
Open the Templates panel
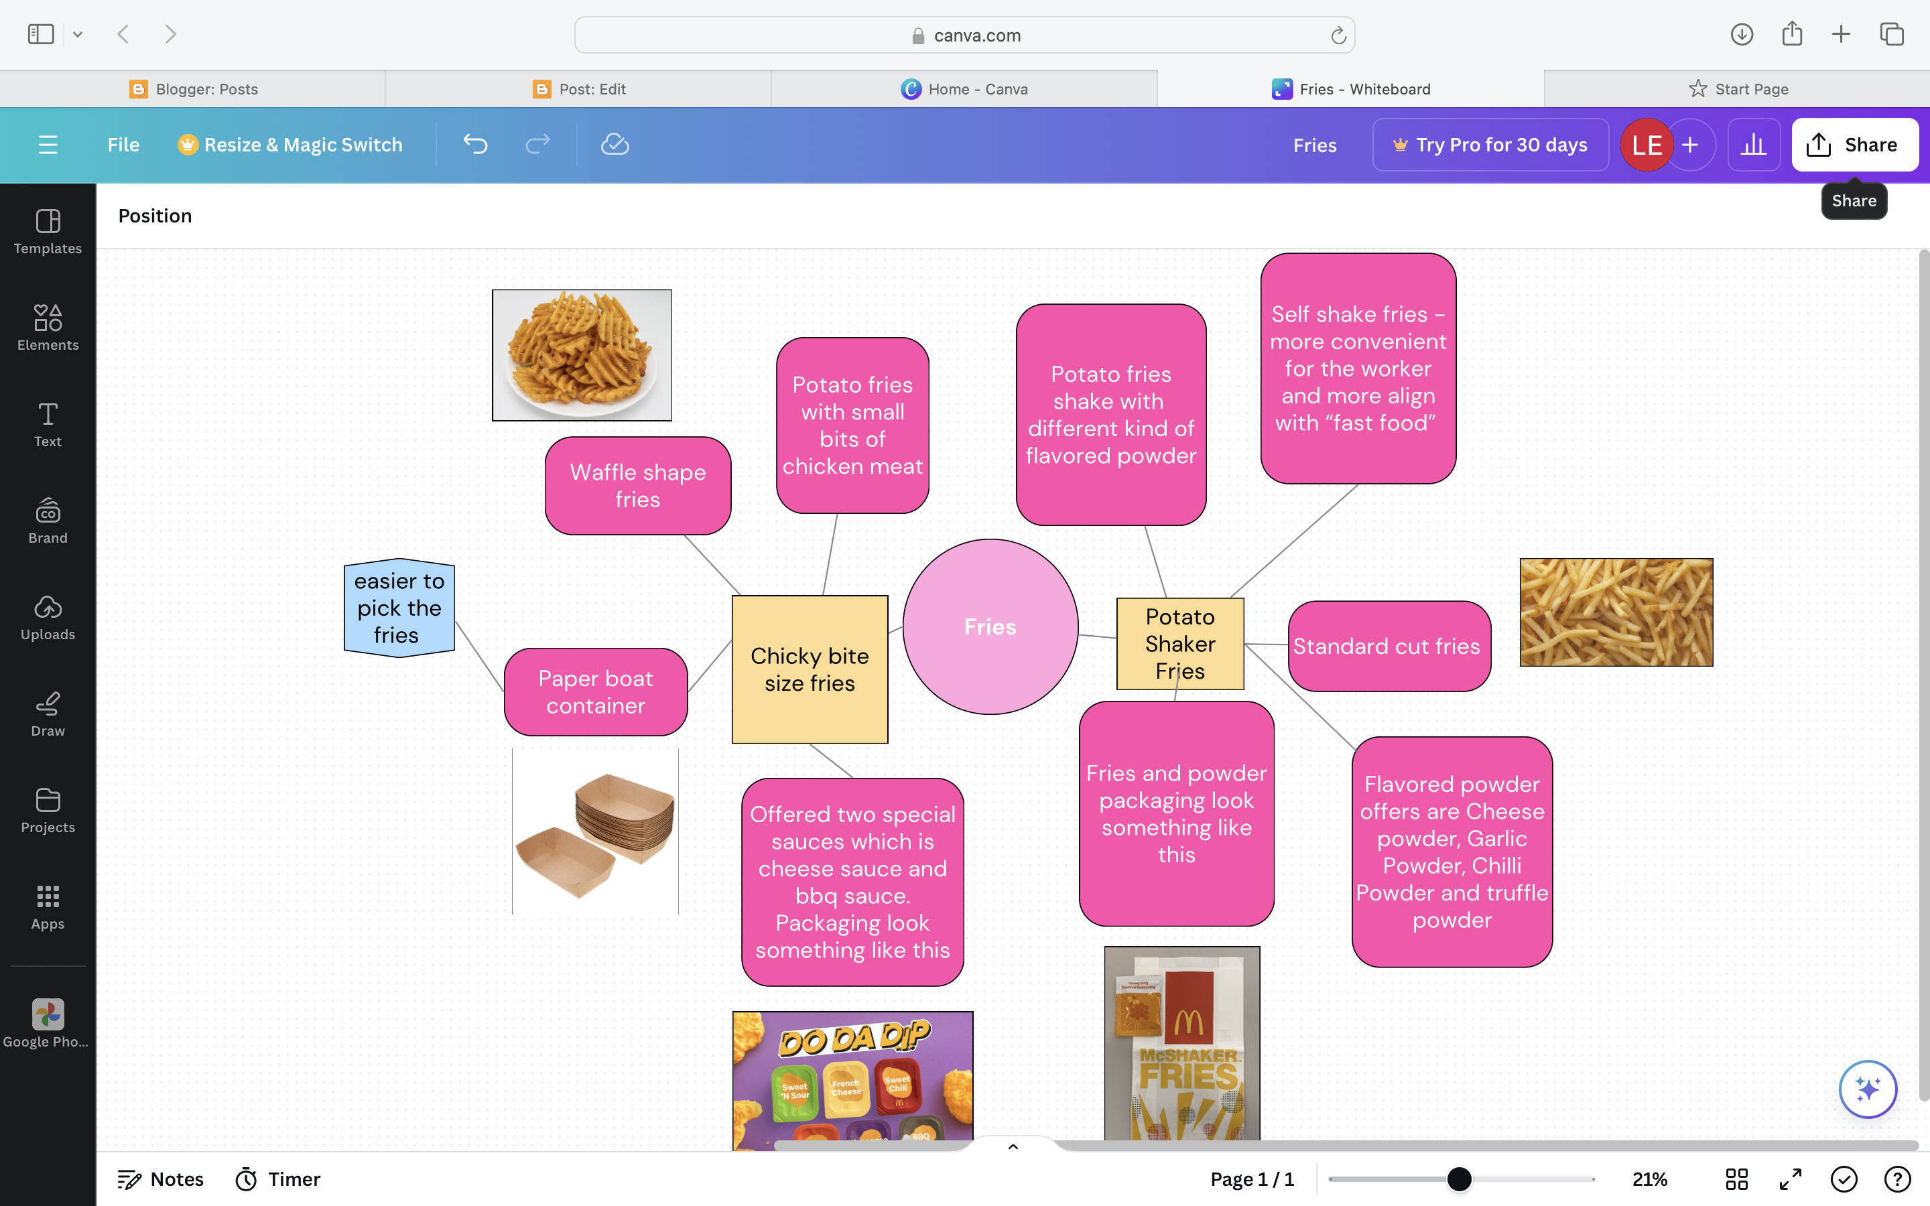point(48,231)
